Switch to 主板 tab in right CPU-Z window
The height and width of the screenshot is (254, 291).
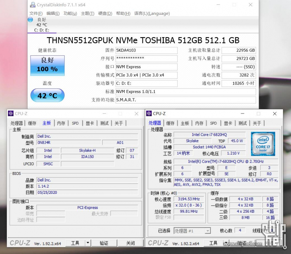pos(185,123)
